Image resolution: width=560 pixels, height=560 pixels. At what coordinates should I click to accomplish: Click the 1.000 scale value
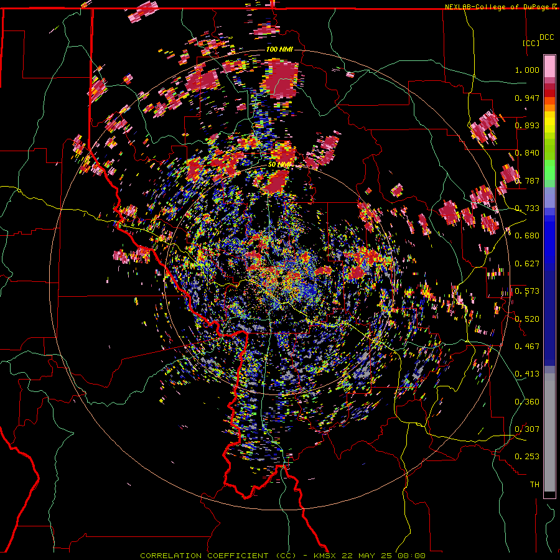click(527, 70)
